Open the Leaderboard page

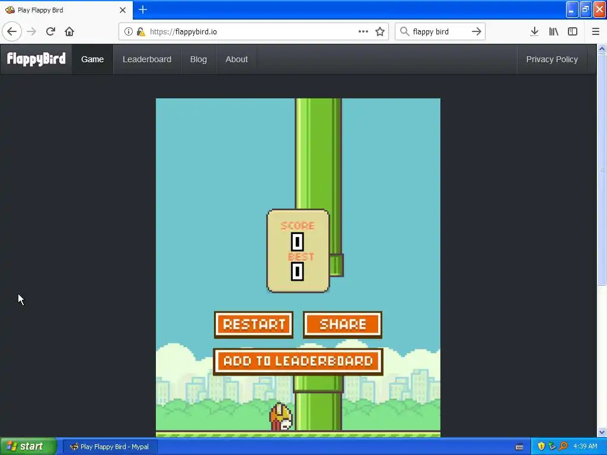click(x=147, y=59)
